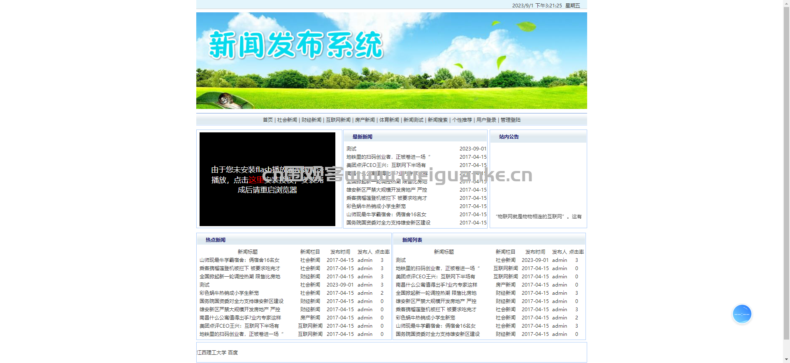Open 地铁里的扫码创业者 in the 最新新闻 panel
This screenshot has height=363, width=790.
point(388,157)
